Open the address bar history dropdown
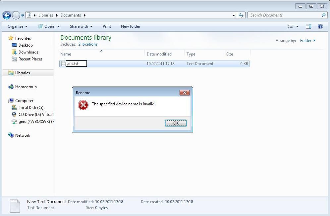Image resolution: width=330 pixels, height=216 pixels. point(234,15)
